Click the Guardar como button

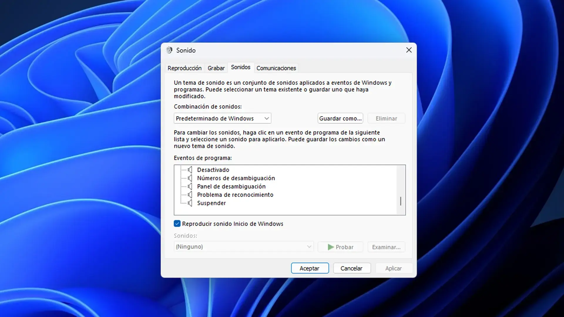(x=340, y=118)
